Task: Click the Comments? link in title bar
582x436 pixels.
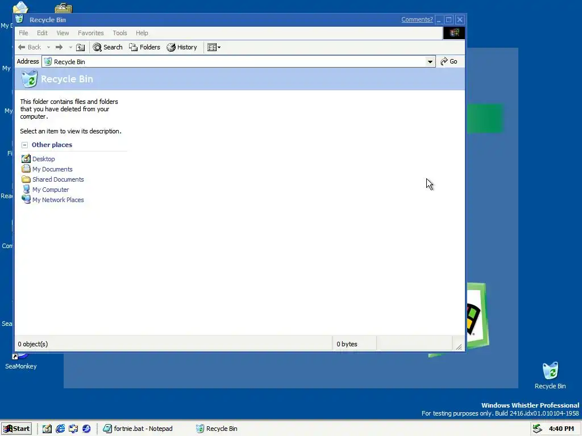Action: [417, 20]
